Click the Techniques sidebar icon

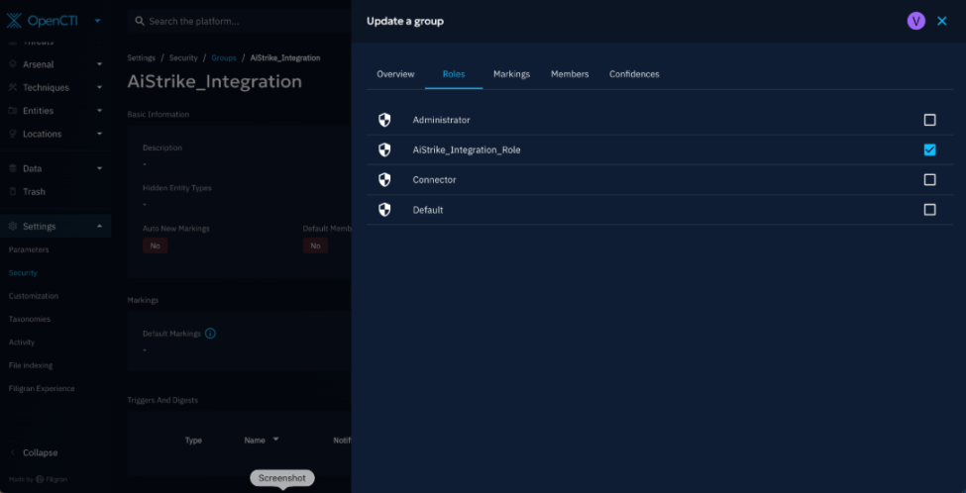13,87
